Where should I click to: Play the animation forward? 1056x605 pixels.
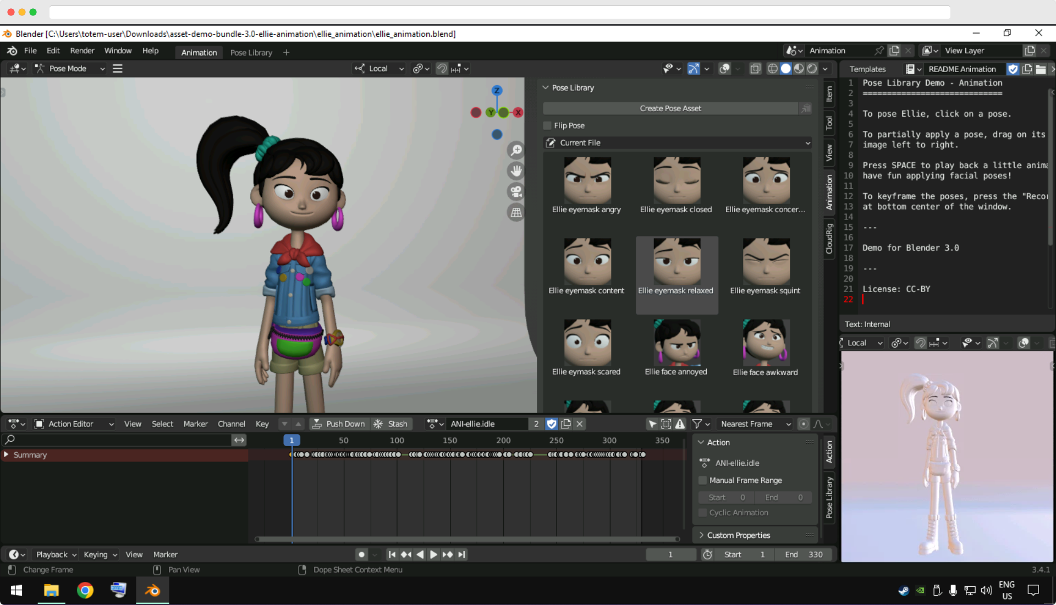(x=433, y=554)
